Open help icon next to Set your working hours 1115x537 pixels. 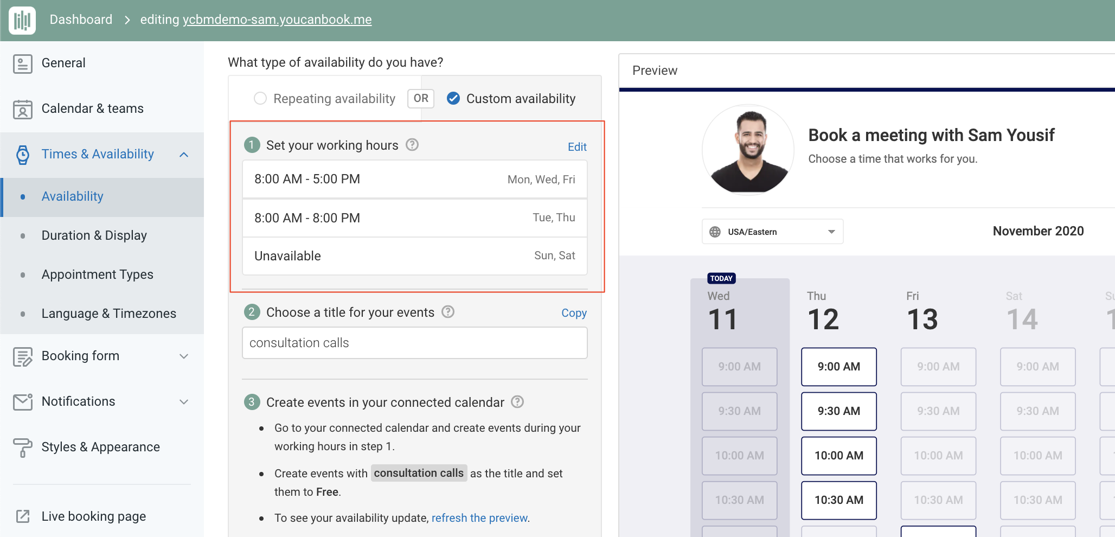412,145
